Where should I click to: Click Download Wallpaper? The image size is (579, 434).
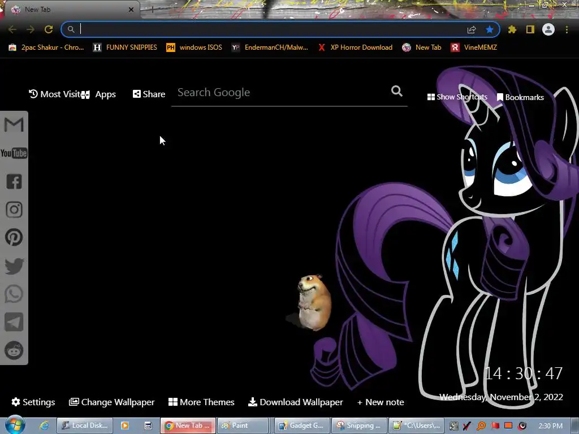(295, 402)
